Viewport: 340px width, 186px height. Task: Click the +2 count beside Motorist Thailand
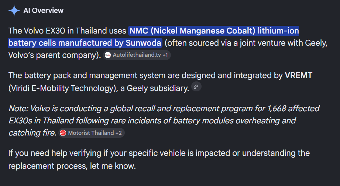[119, 133]
